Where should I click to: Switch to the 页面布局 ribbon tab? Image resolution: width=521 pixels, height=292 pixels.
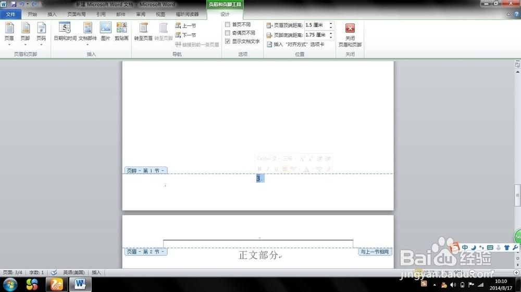click(x=76, y=15)
